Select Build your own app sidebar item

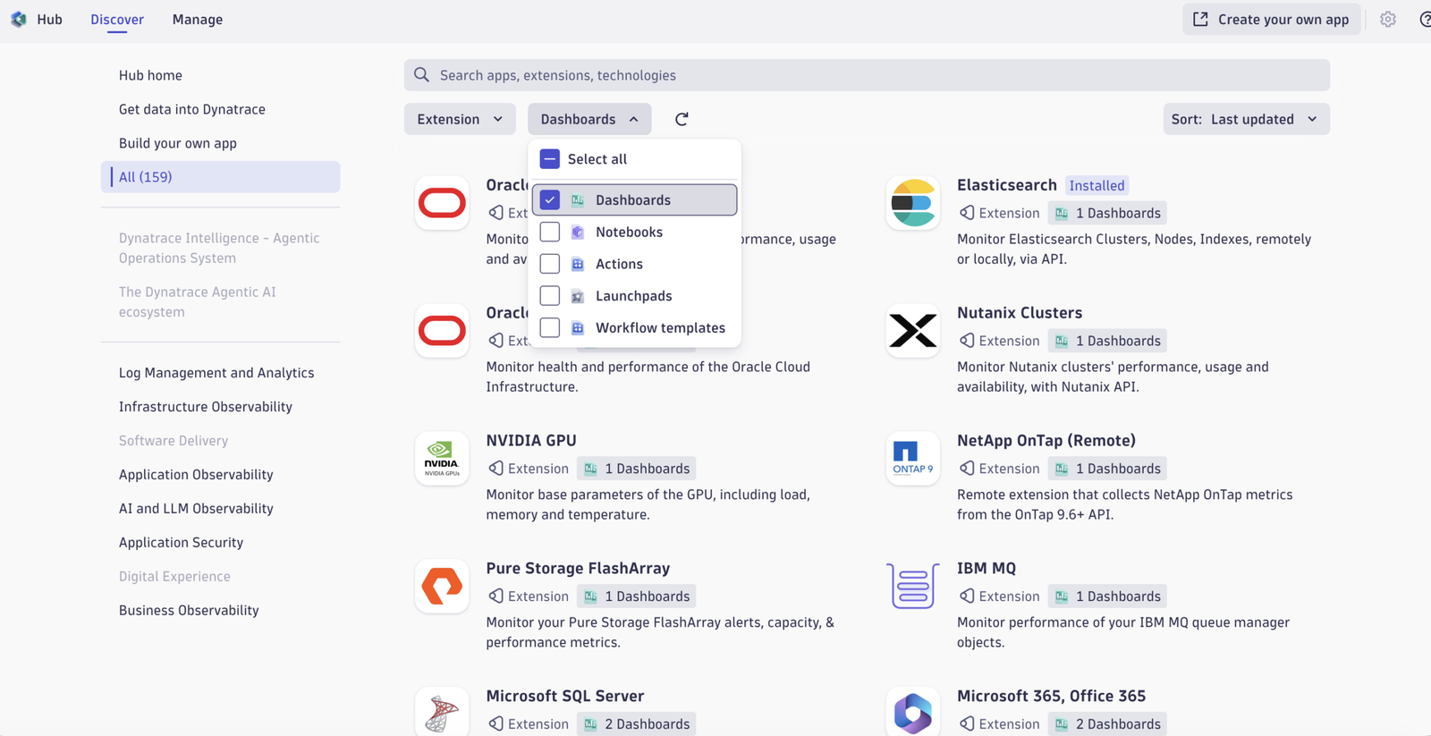pyautogui.click(x=178, y=143)
